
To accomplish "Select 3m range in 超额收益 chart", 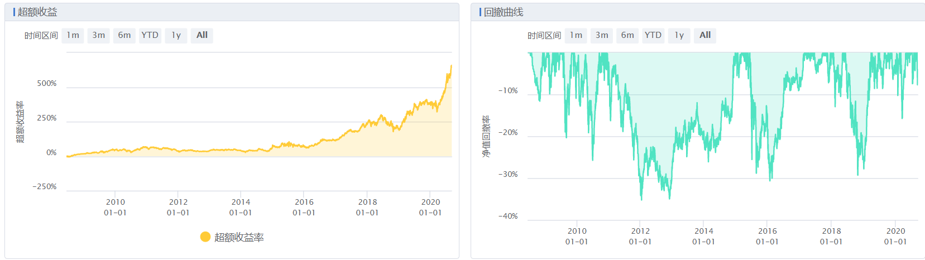I will click(98, 35).
